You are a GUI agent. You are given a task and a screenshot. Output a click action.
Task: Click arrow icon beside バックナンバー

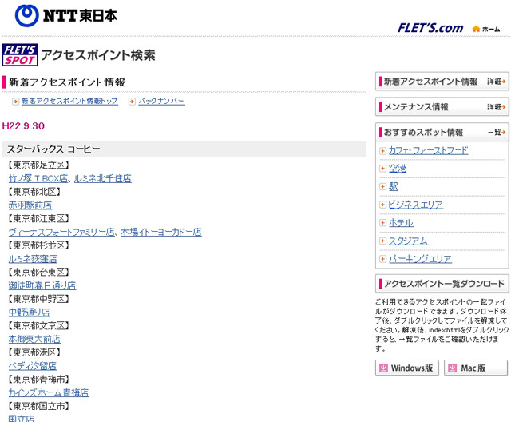pos(132,102)
